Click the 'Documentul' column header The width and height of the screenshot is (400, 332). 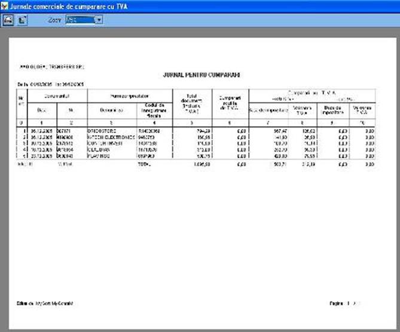point(57,95)
